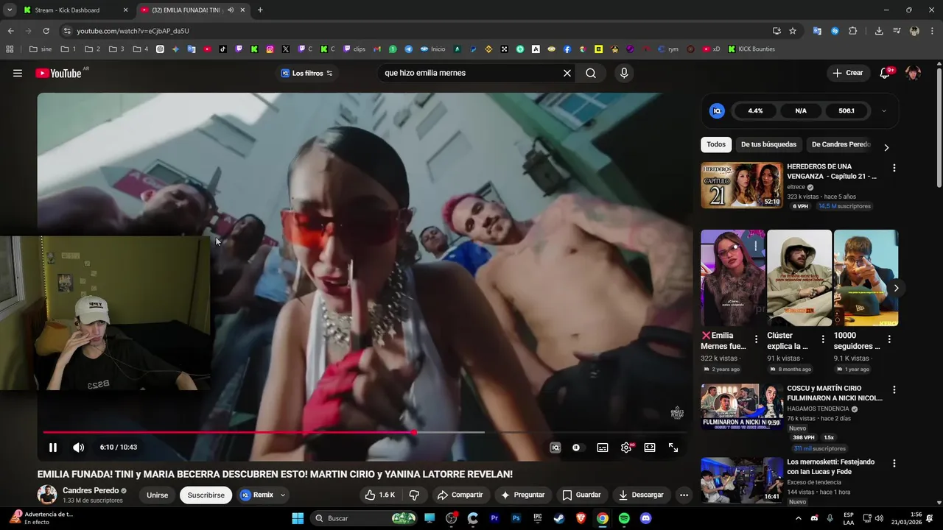Save the video with the Guardar button
943x530 pixels.
pyautogui.click(x=582, y=495)
